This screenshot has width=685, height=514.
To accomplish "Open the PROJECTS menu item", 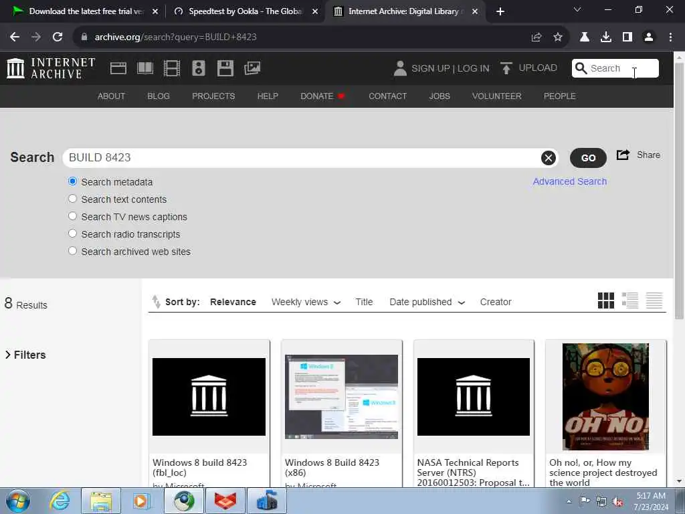I will [x=213, y=96].
